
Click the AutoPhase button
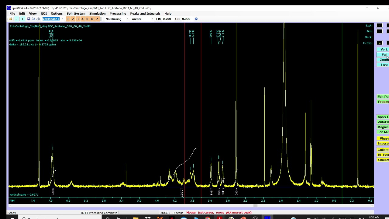tap(383, 122)
